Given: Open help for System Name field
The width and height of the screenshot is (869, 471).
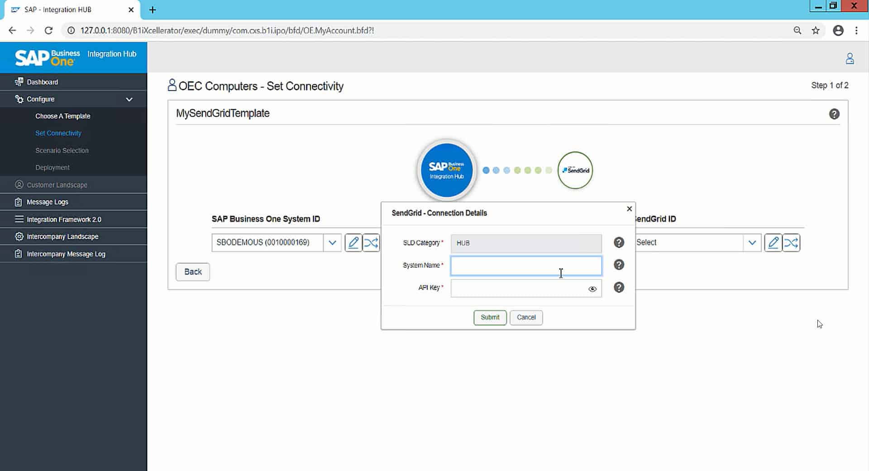Looking at the screenshot, I should pos(619,264).
